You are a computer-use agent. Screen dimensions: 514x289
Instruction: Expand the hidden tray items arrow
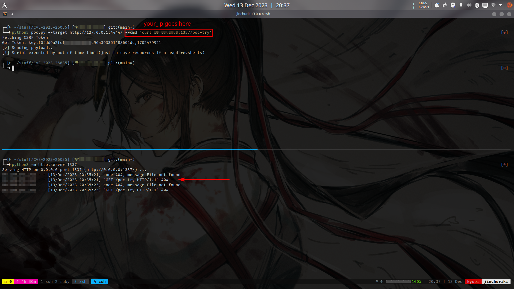pyautogui.click(x=501, y=5)
